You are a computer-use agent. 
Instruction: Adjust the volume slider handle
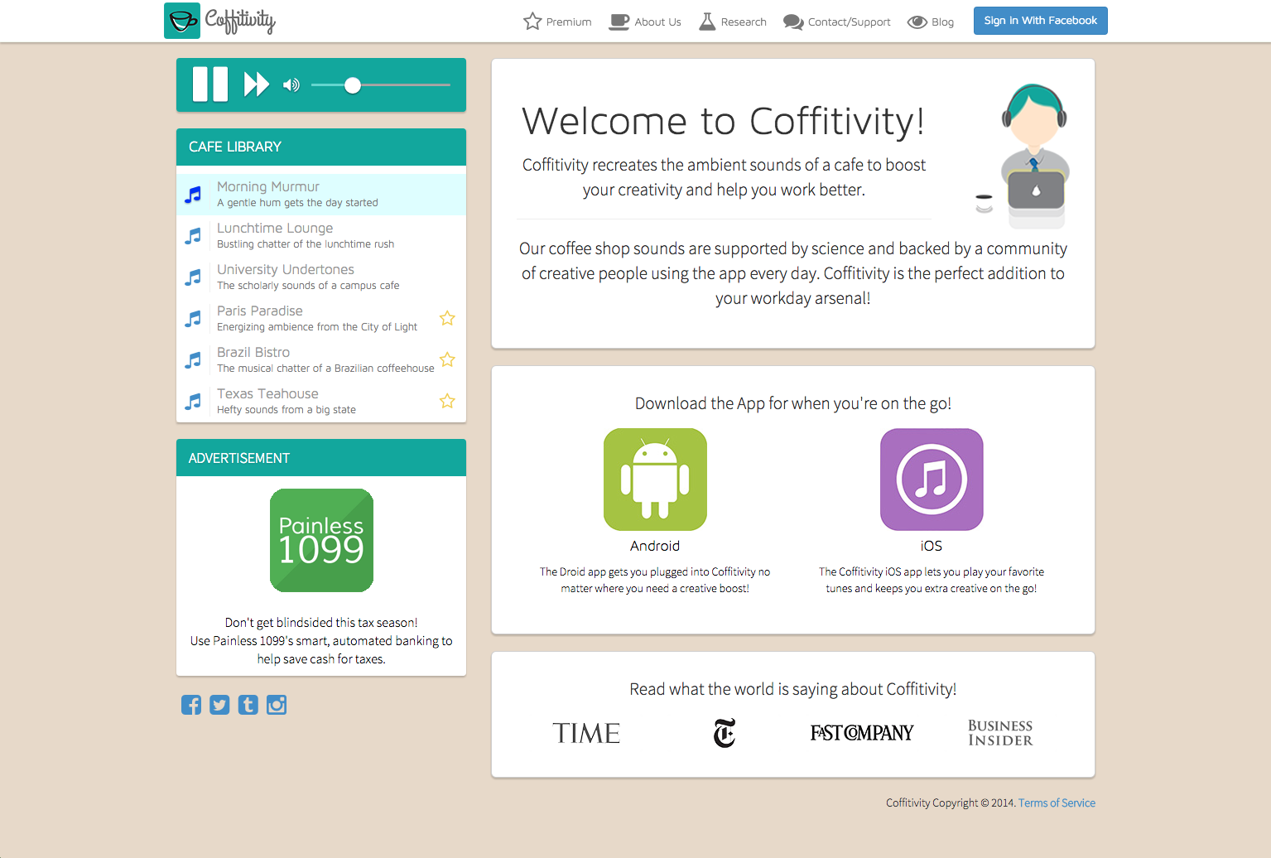pos(353,84)
